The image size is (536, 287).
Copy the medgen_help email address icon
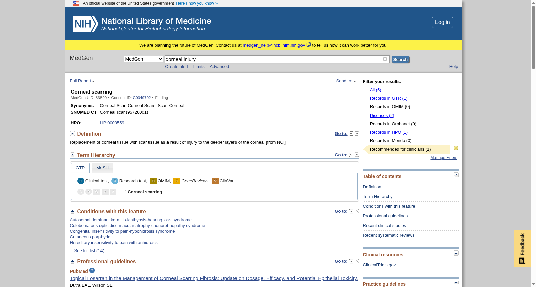point(309,44)
